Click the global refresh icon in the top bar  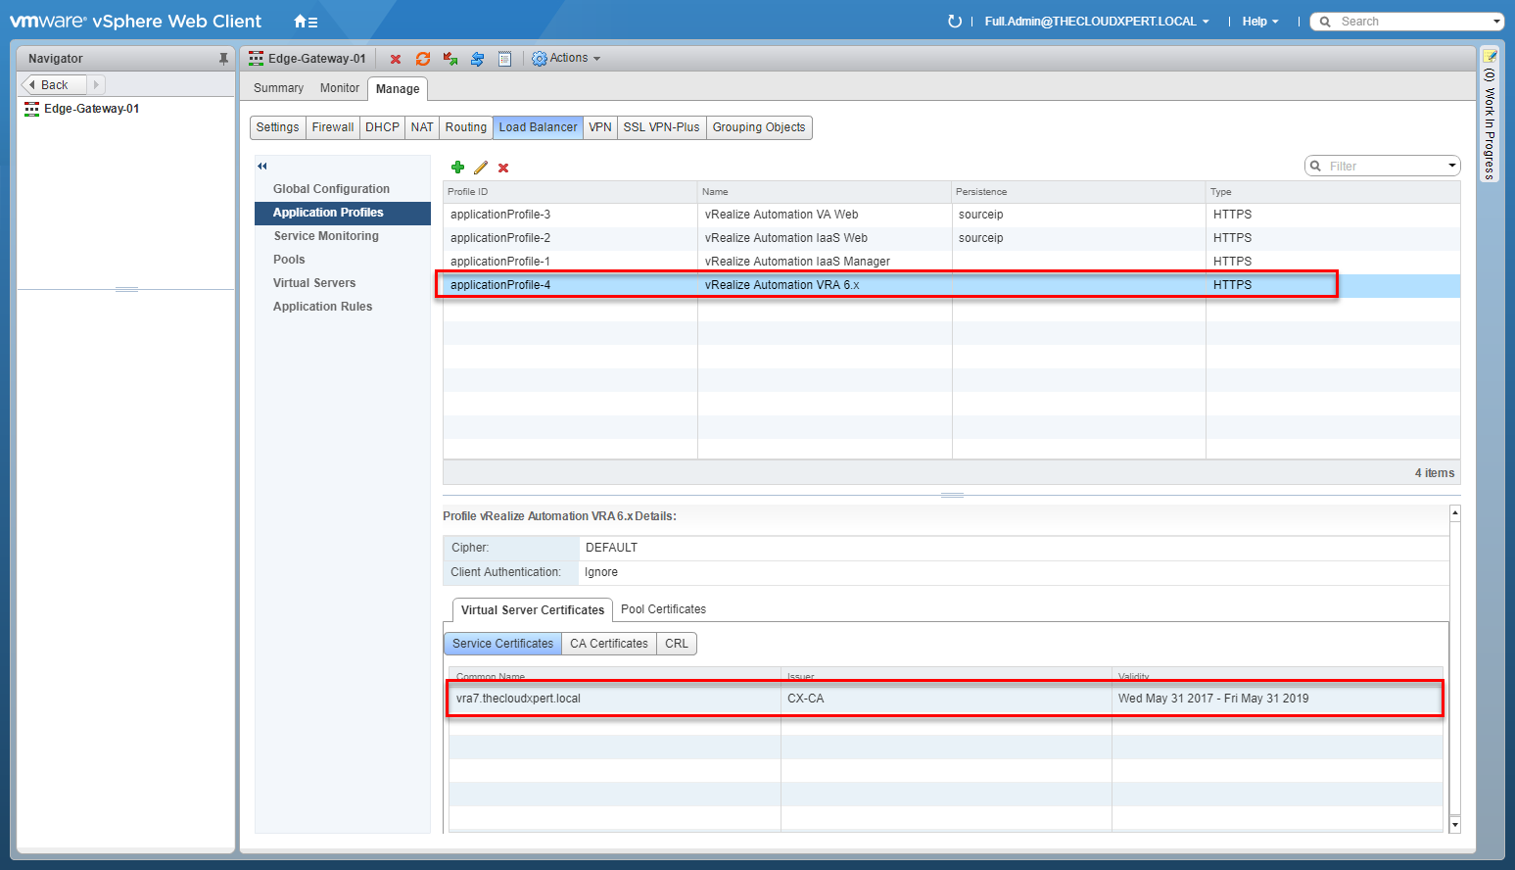click(x=954, y=22)
